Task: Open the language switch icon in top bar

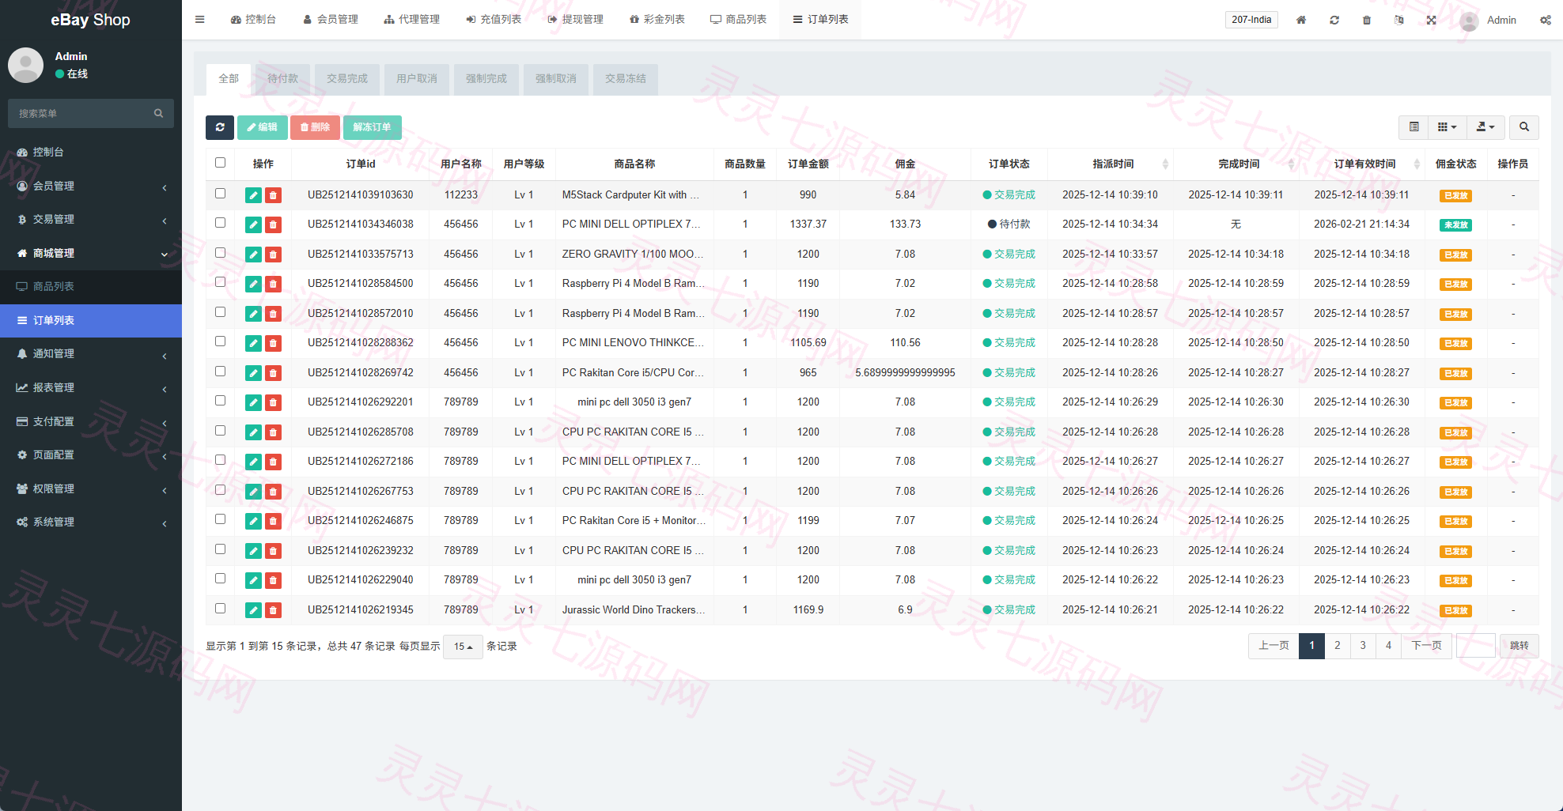Action: (1399, 20)
